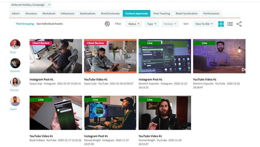
Task: Click Live badge on Forrest's Instagram post
Action: tap(95, 100)
